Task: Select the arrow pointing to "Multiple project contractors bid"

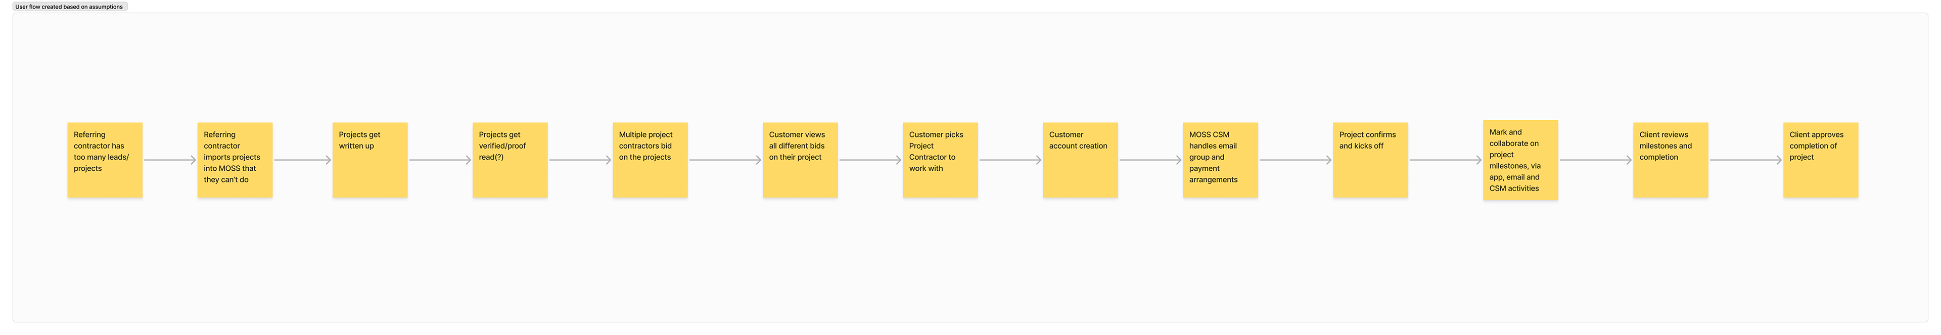Action: point(579,160)
